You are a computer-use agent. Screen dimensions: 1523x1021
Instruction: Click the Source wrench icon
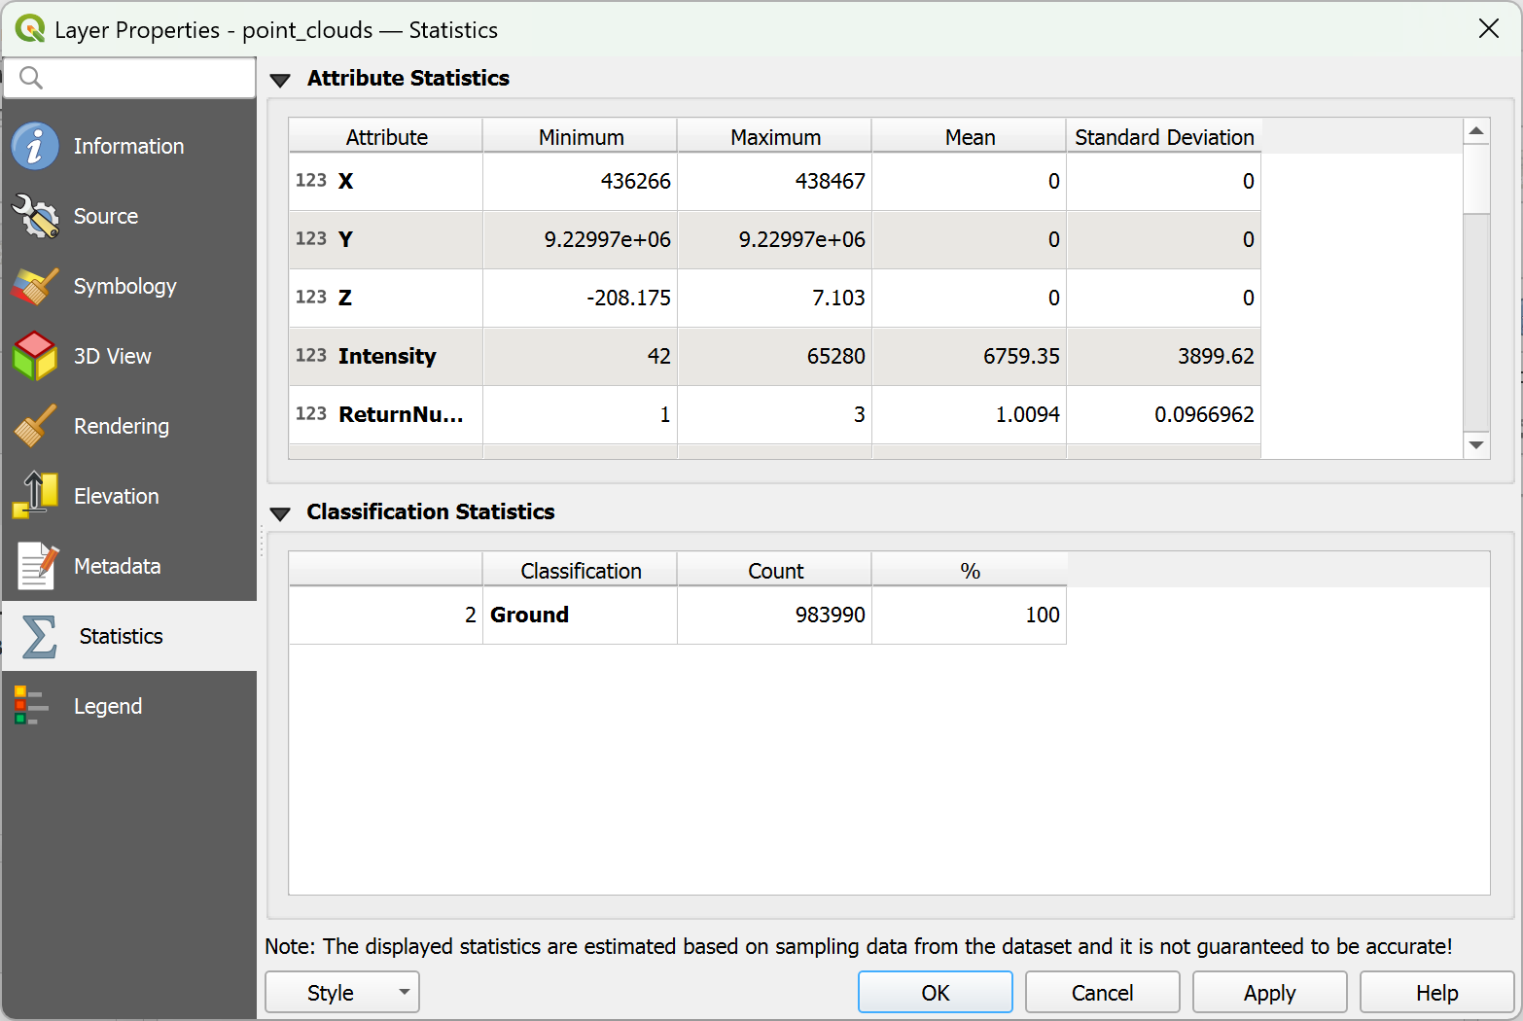pyautogui.click(x=36, y=216)
